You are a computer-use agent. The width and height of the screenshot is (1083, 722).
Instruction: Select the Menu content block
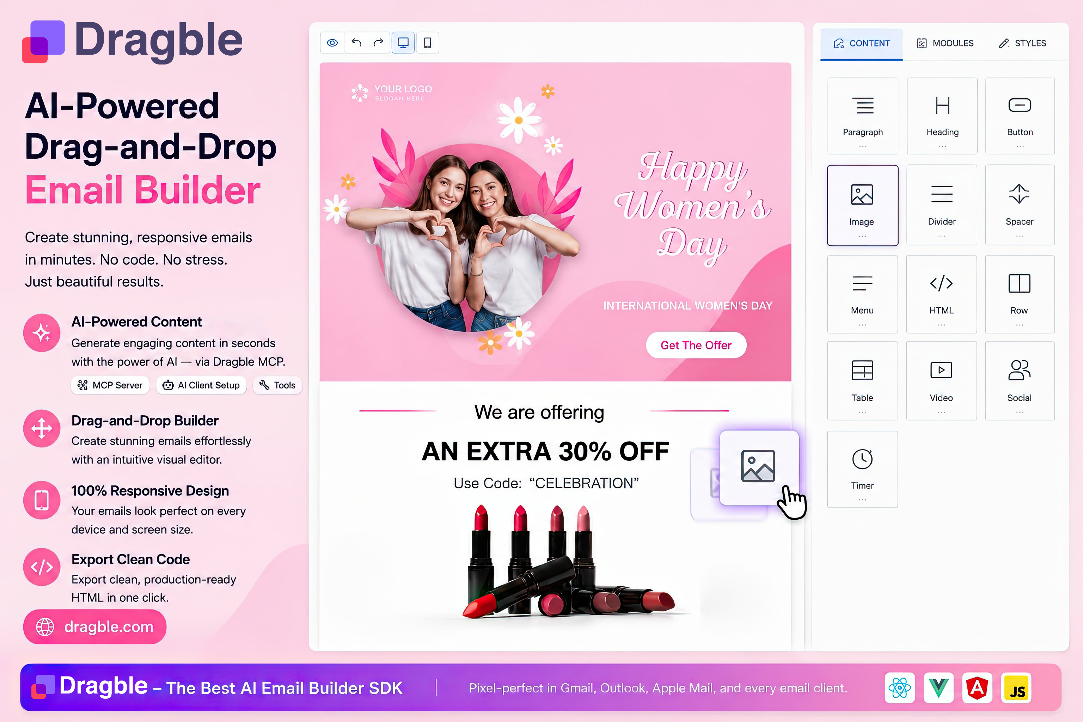pyautogui.click(x=862, y=294)
